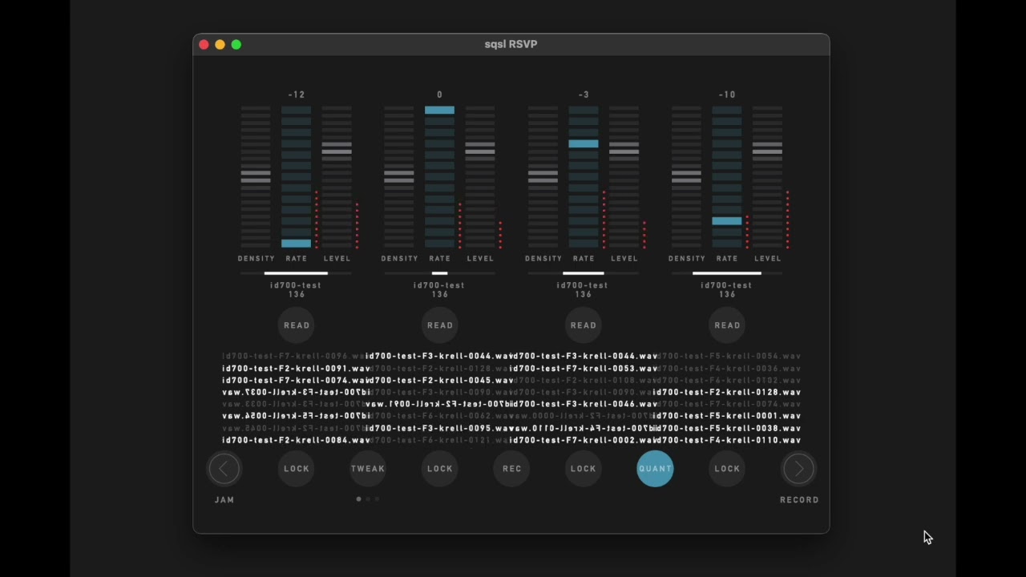Click READ on the third channel (-3)

coord(584,325)
